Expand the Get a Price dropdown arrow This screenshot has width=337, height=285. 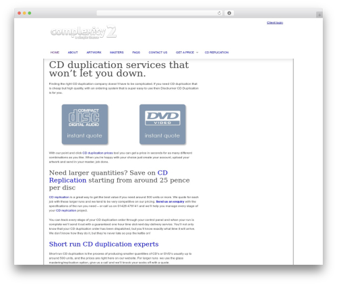197,53
